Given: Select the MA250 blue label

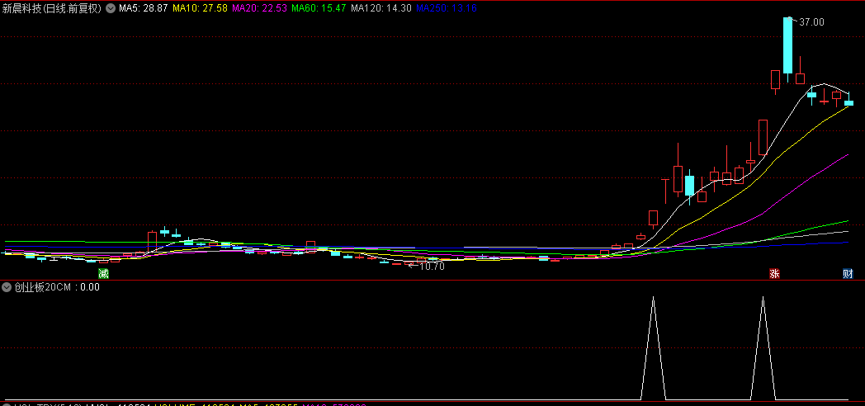Looking at the screenshot, I should (x=446, y=8).
